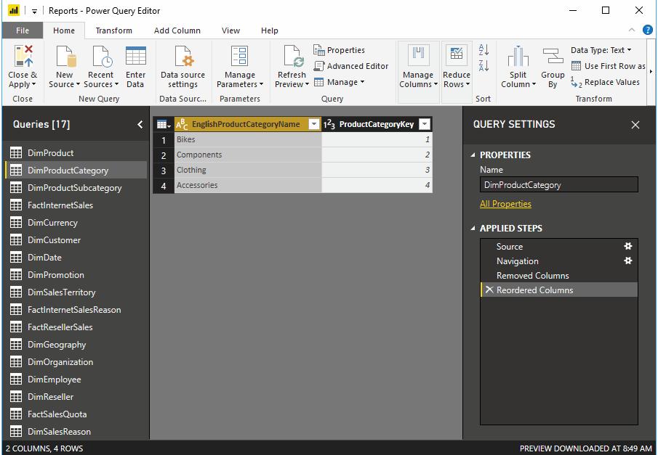Click the Group By icon

pos(553,57)
